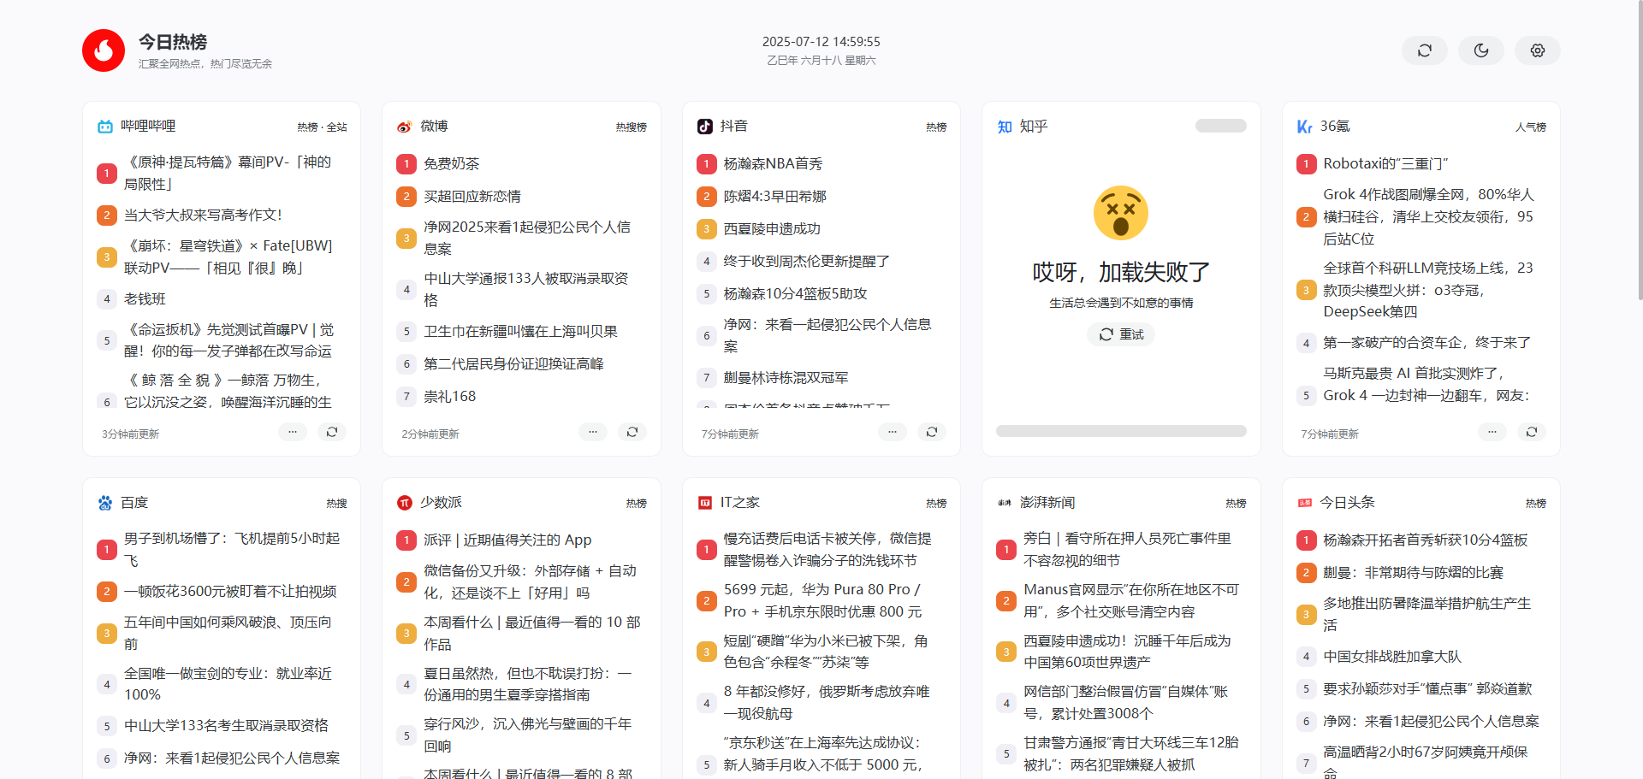Click the IT之家 logo icon

pyautogui.click(x=705, y=503)
